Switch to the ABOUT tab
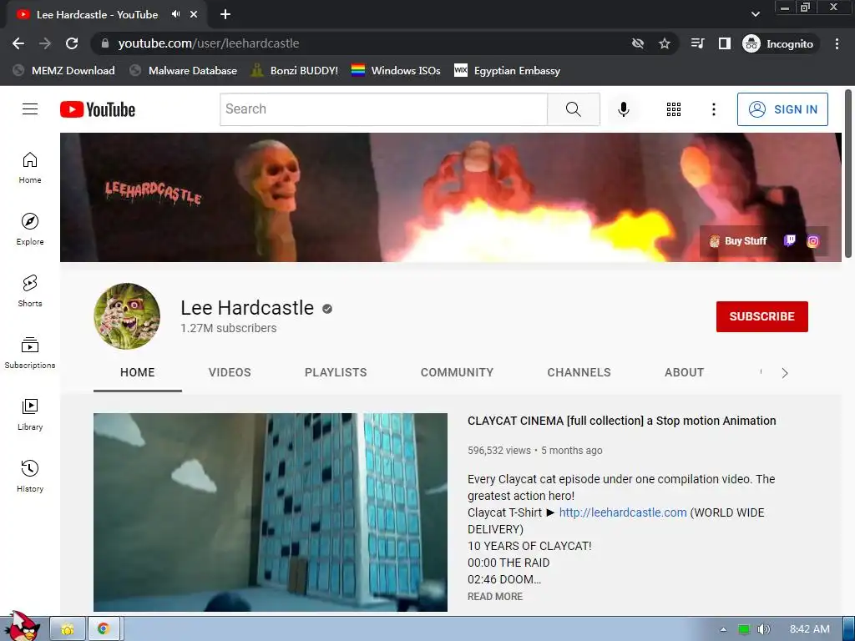This screenshot has width=855, height=641. (685, 372)
